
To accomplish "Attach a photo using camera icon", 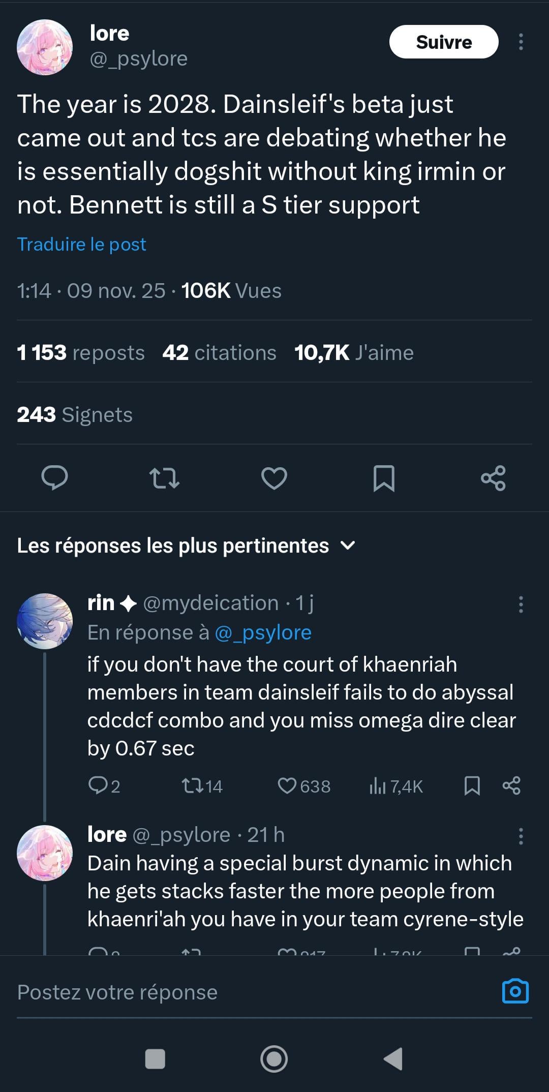I will (515, 991).
